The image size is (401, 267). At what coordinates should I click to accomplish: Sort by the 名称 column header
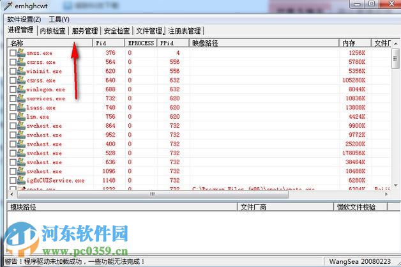50,43
